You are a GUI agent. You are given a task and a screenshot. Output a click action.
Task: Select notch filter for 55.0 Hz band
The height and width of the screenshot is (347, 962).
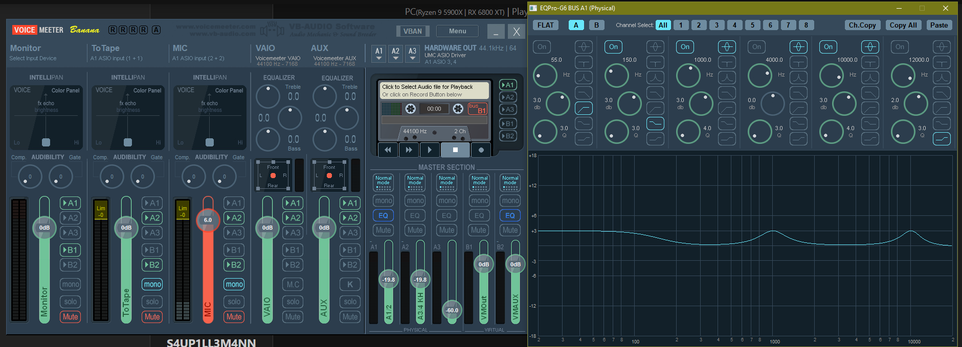point(584,62)
